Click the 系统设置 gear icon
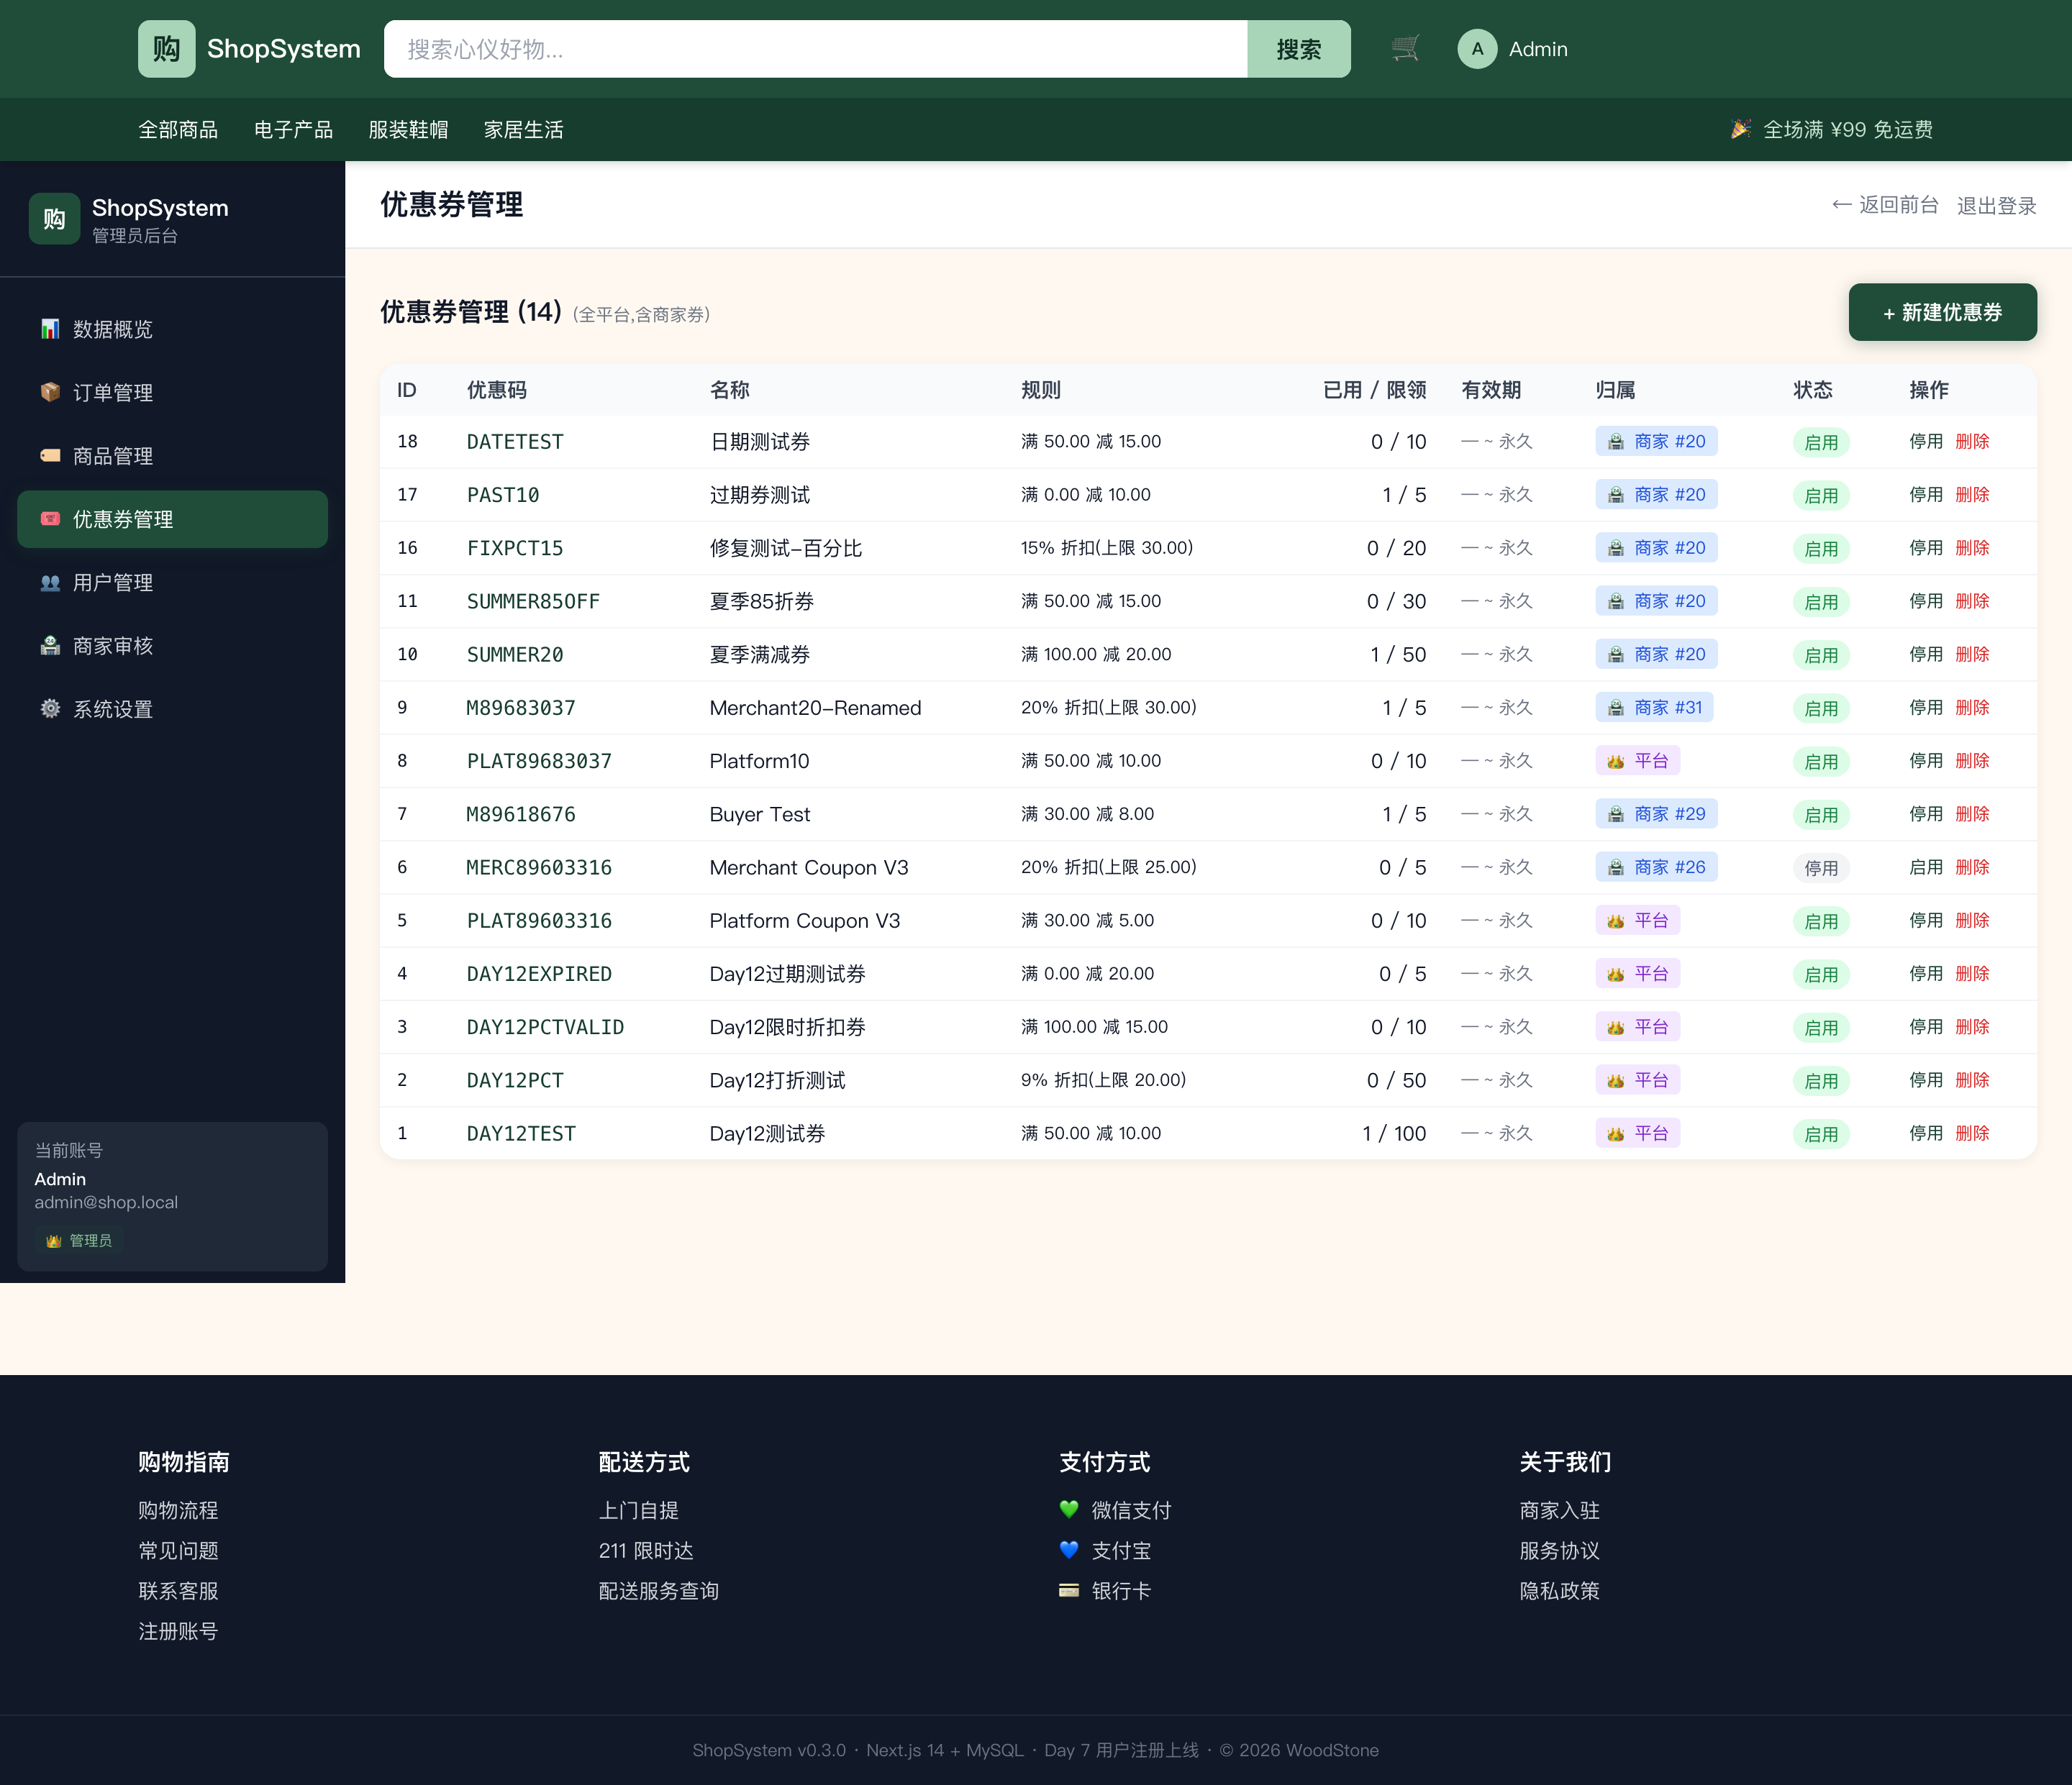This screenshot has width=2072, height=1785. [50, 708]
